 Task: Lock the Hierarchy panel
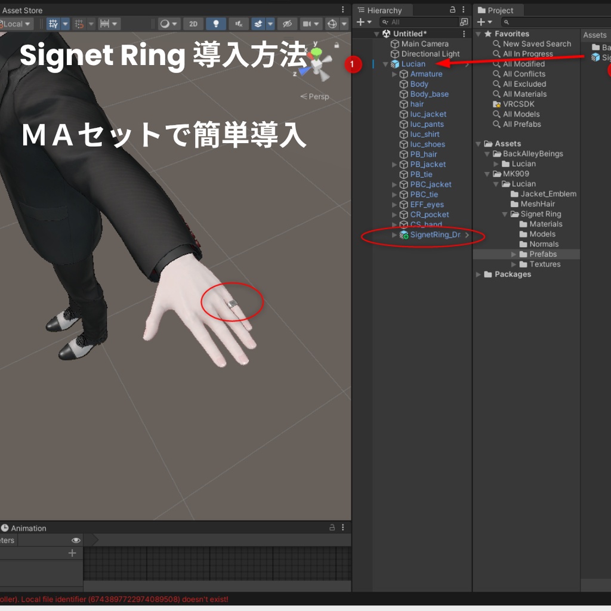tap(452, 10)
